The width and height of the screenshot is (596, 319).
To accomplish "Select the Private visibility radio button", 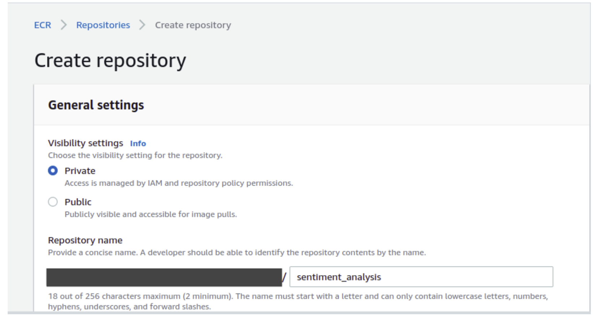I will (x=53, y=171).
